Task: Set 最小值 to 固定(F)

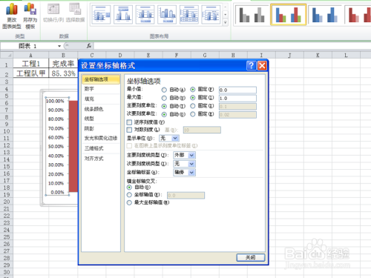Action: tap(193, 90)
